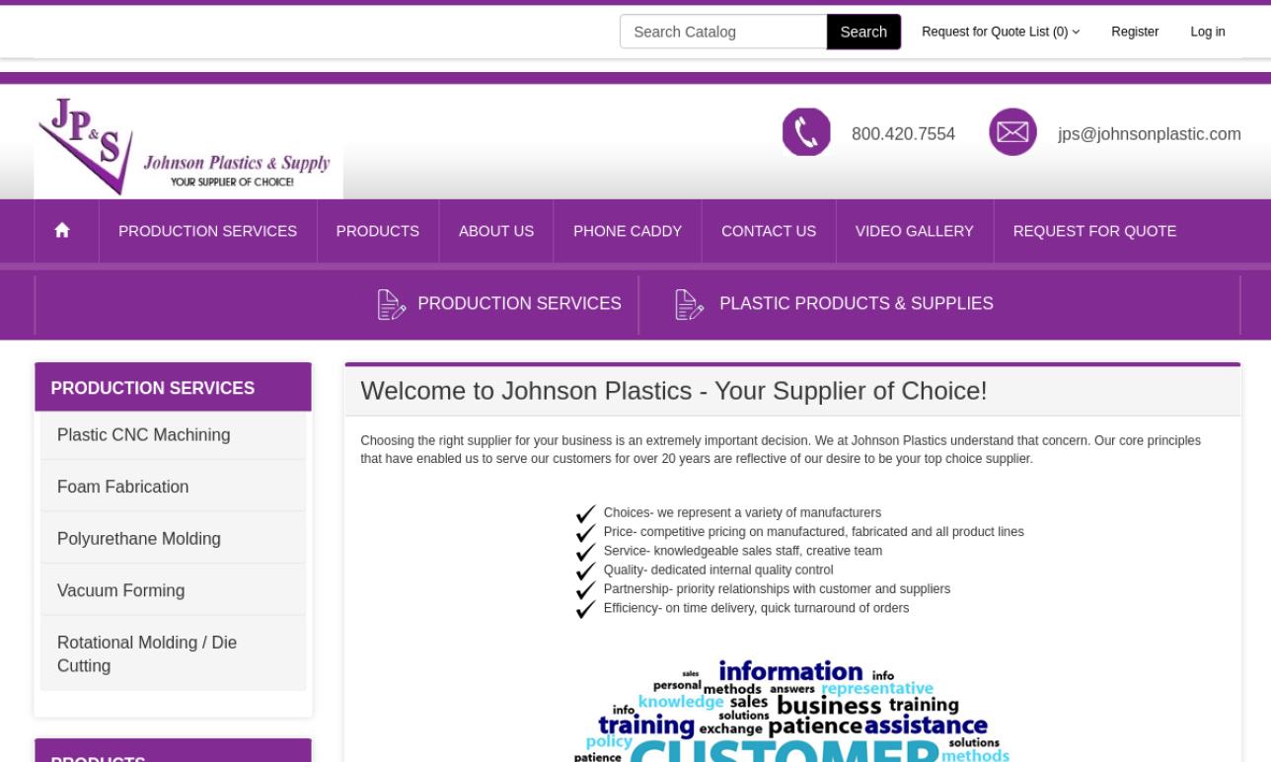The height and width of the screenshot is (762, 1271).
Task: Click the document icon beside Plastic Products & Supplies
Action: [x=688, y=304]
